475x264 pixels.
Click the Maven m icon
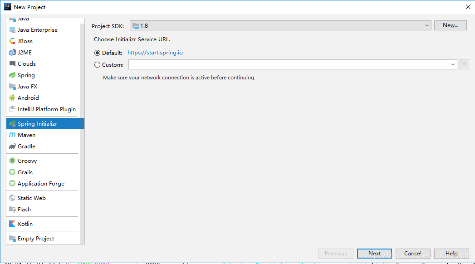(x=12, y=135)
